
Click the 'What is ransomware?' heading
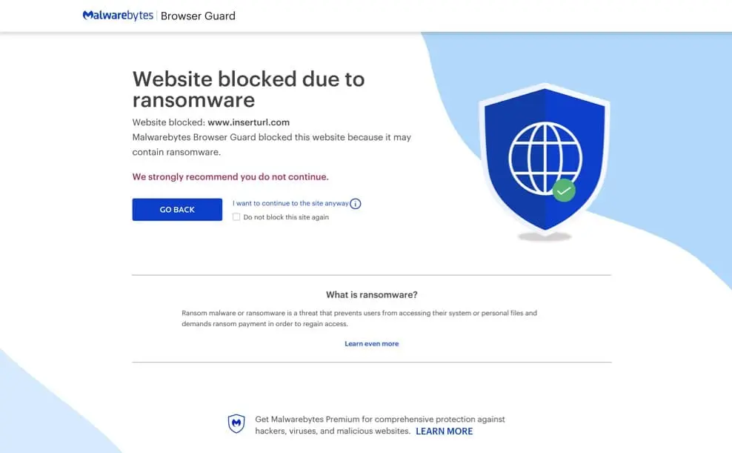pyautogui.click(x=372, y=294)
